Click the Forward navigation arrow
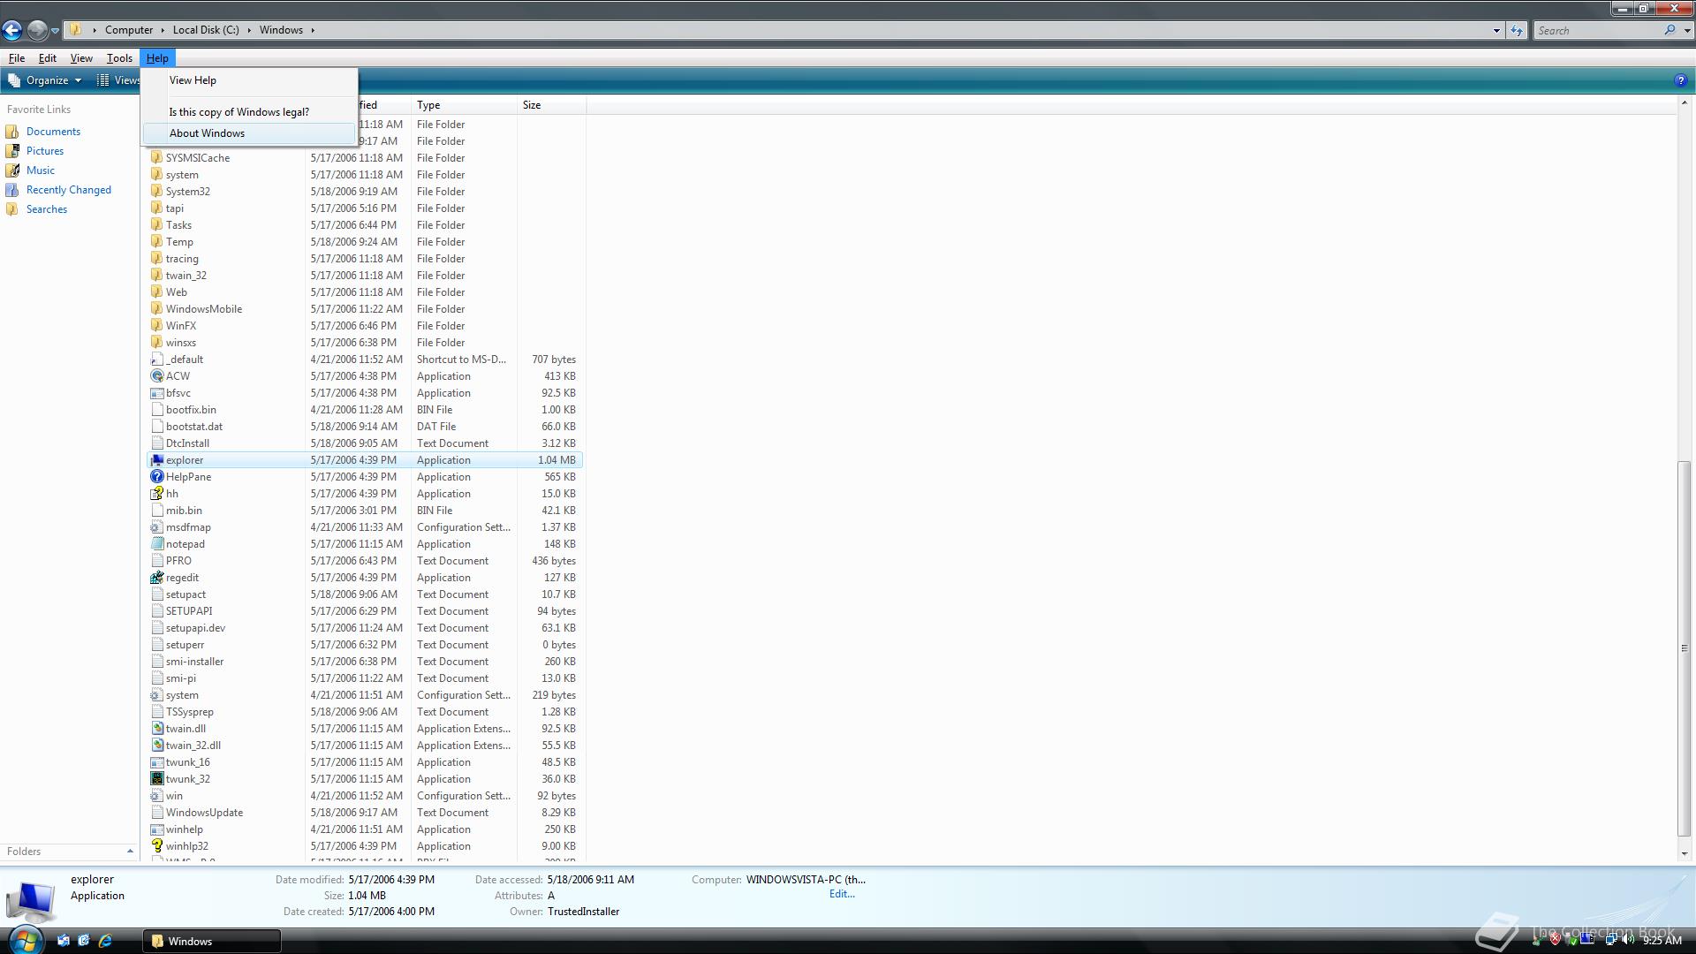Screen dimensions: 1696x954 37,30
